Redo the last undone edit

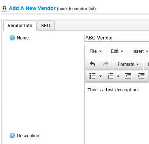click(106, 64)
